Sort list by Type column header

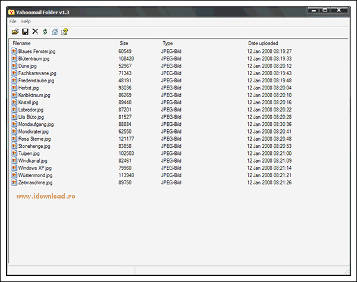168,44
